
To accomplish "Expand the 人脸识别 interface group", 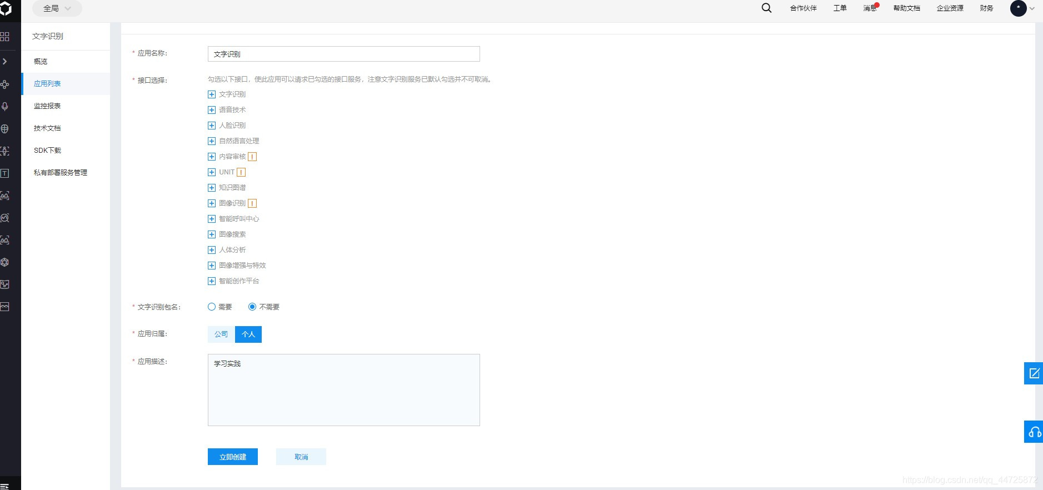I will [211, 126].
